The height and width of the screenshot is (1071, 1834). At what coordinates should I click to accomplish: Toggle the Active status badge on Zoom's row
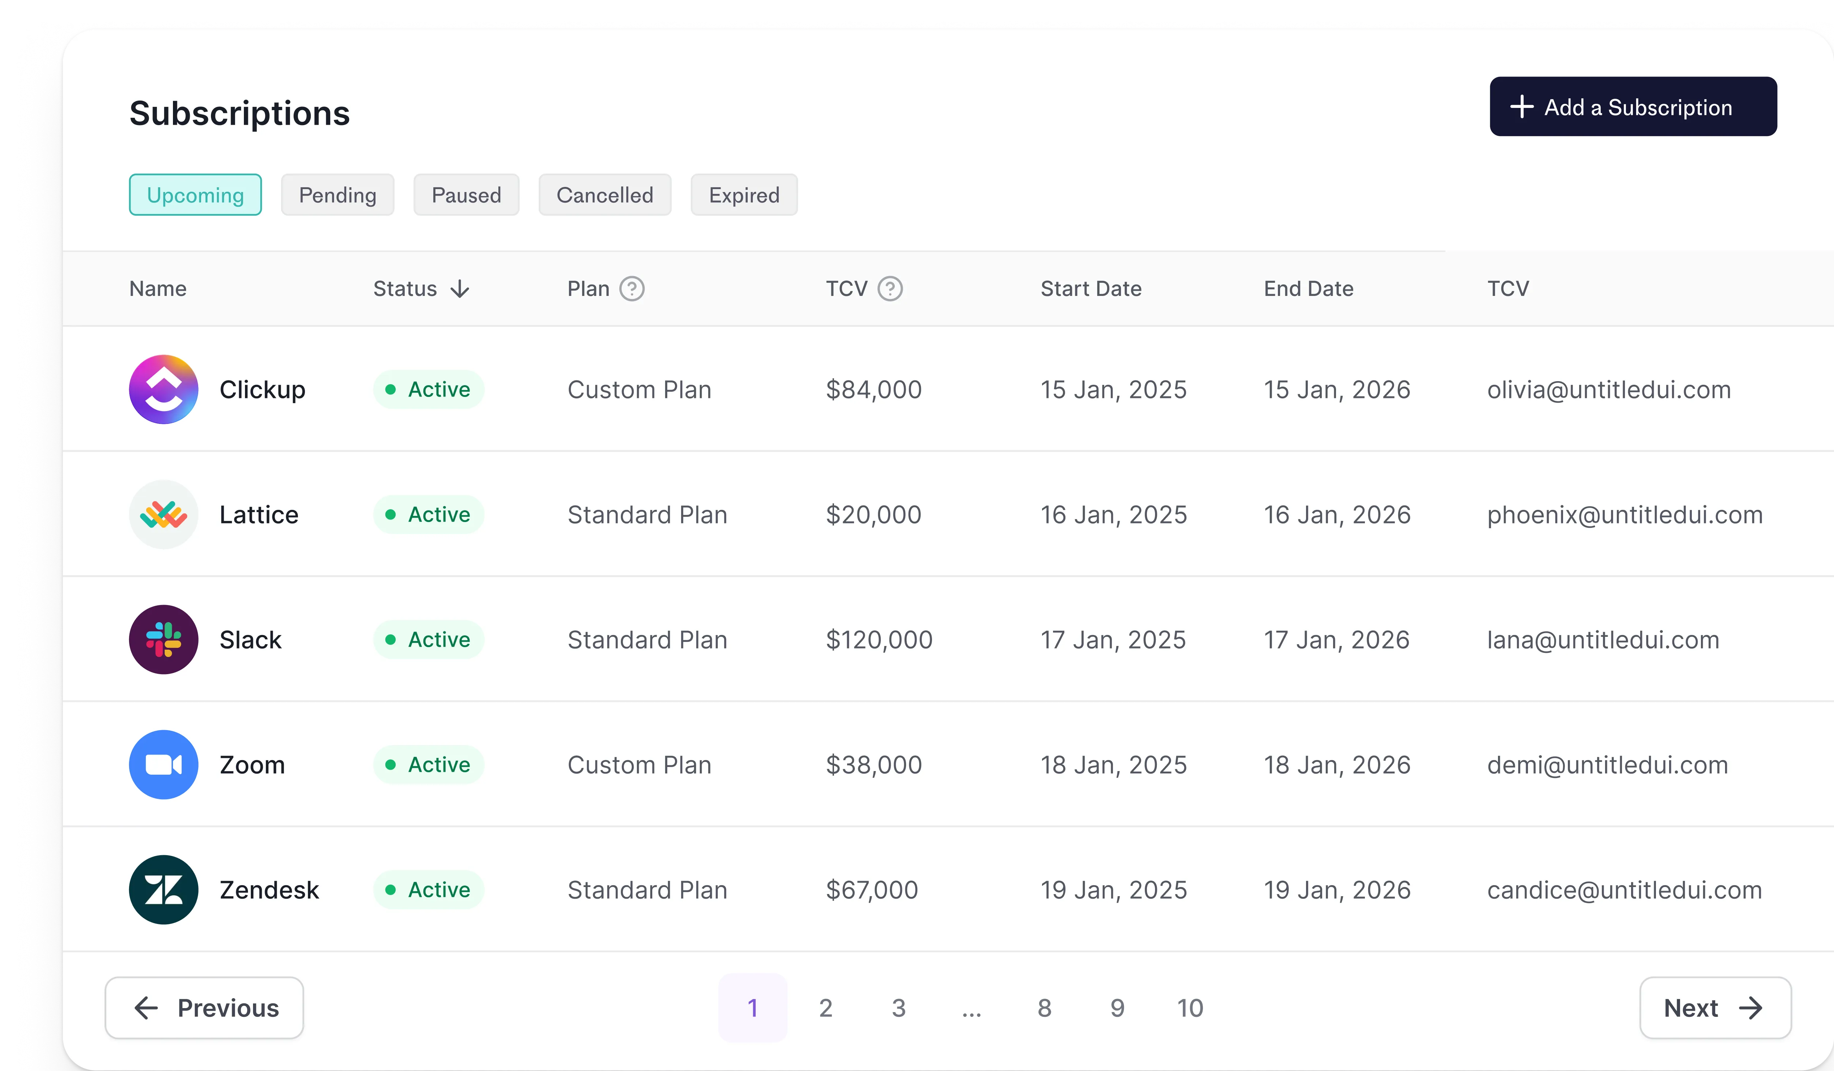(428, 764)
